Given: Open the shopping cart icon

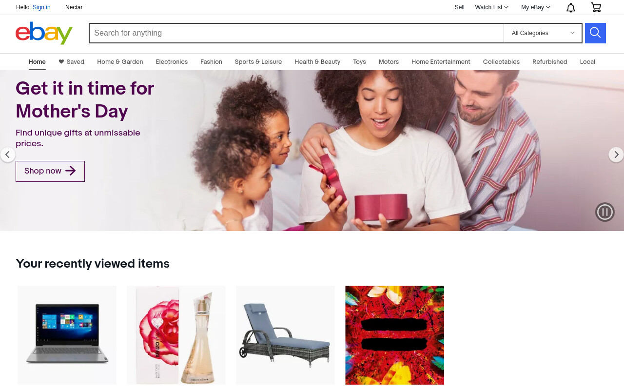Looking at the screenshot, I should click(x=596, y=7).
